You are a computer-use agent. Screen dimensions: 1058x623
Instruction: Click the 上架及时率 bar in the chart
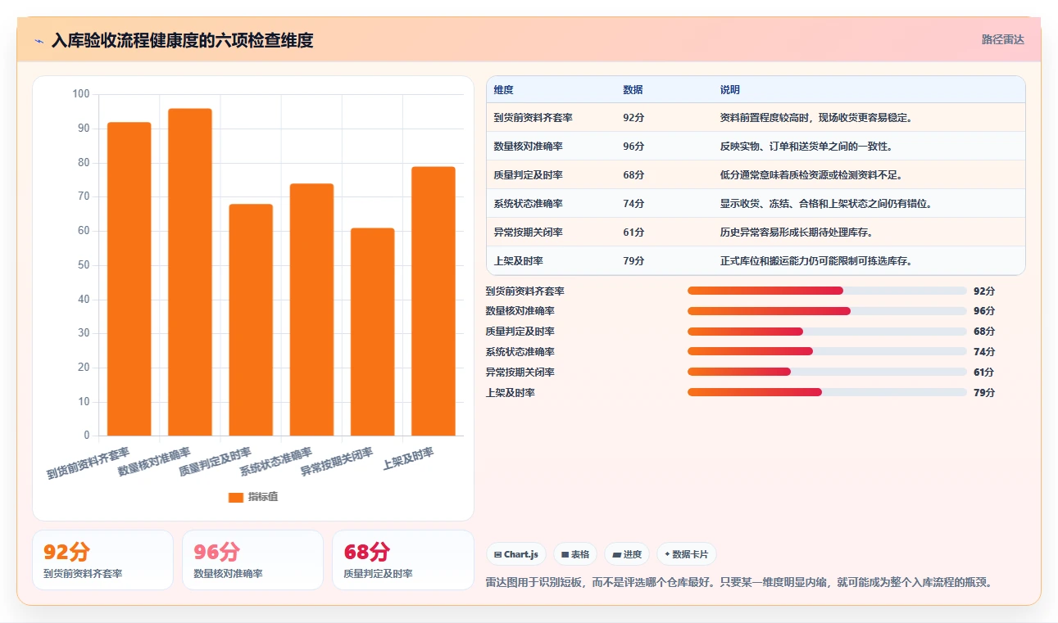click(x=433, y=301)
